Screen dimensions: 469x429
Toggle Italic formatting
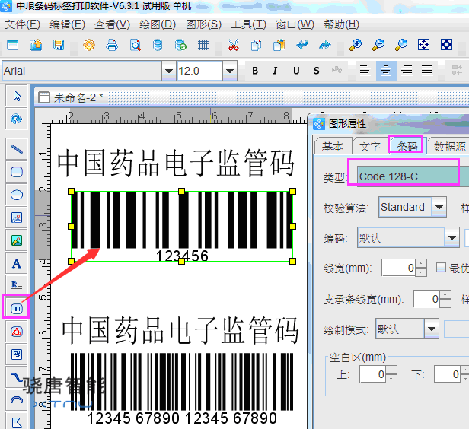tap(275, 71)
